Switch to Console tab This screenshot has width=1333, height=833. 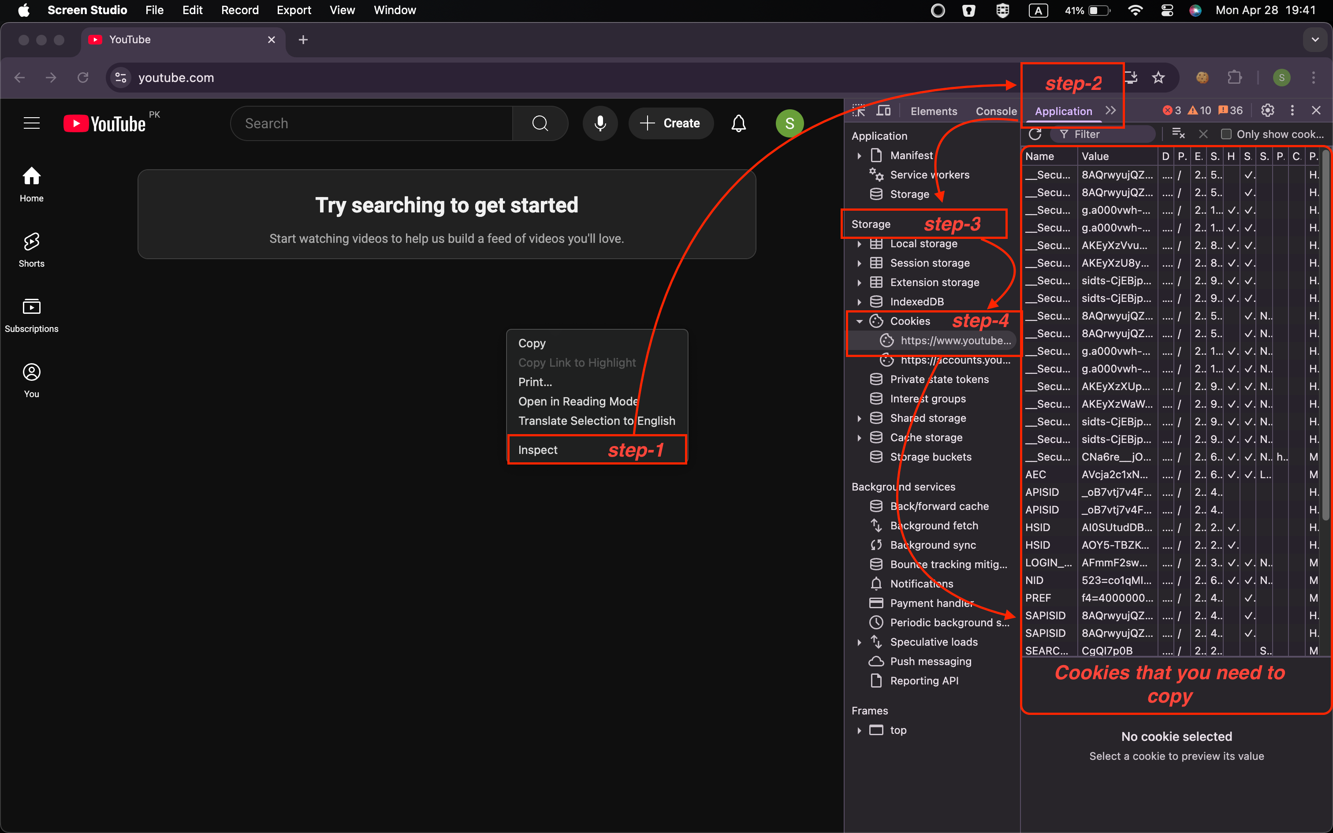pyautogui.click(x=996, y=111)
